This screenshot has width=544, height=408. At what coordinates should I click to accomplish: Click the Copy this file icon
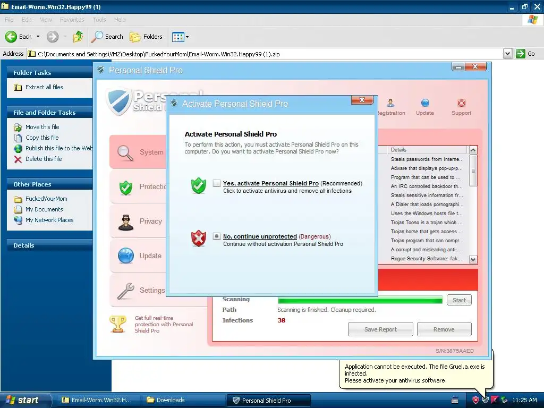pyautogui.click(x=18, y=138)
